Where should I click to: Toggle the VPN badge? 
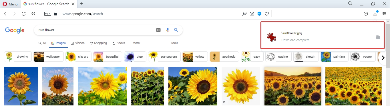48,14
